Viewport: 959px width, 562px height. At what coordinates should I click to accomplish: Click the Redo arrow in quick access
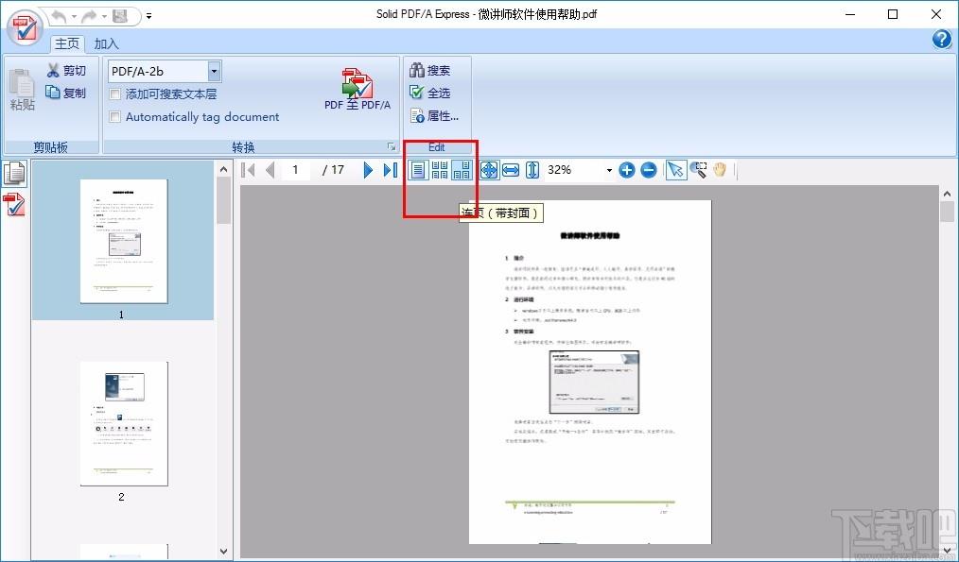[89, 16]
